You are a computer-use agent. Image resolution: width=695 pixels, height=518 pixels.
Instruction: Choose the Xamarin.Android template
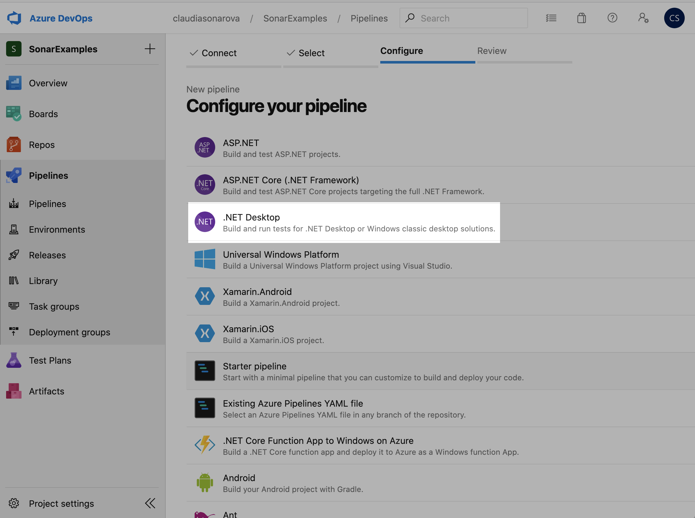click(x=441, y=297)
